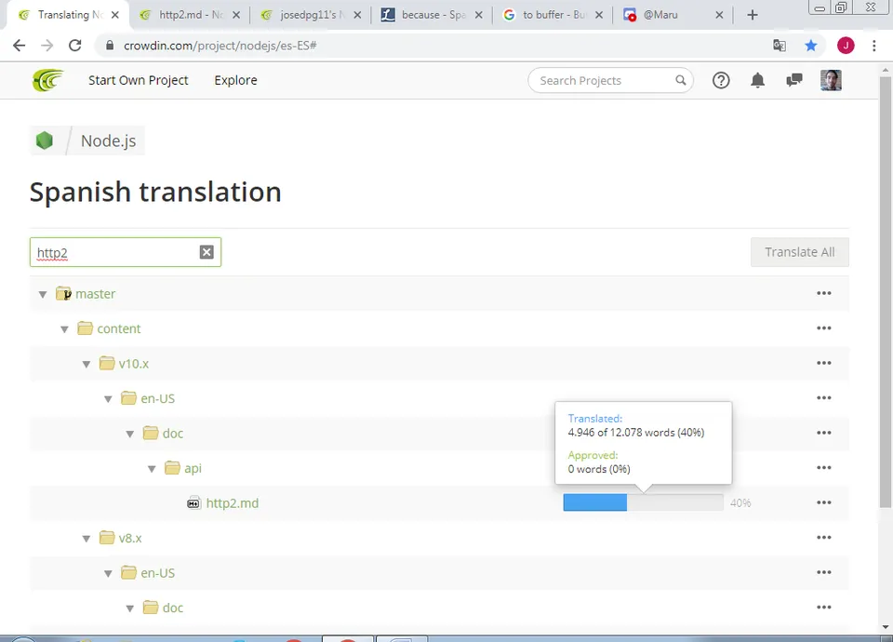Switch to the @Maru browser tab
Viewport: 893px width, 642px height.
coord(673,15)
